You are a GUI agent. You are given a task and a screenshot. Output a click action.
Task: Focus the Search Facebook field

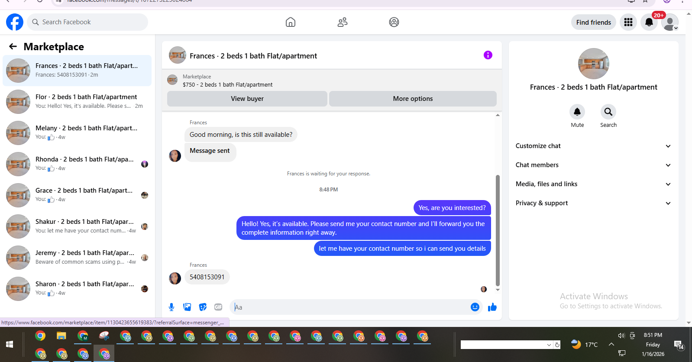pyautogui.click(x=87, y=22)
